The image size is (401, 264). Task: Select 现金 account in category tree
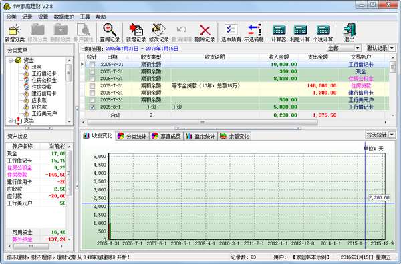click(x=37, y=67)
